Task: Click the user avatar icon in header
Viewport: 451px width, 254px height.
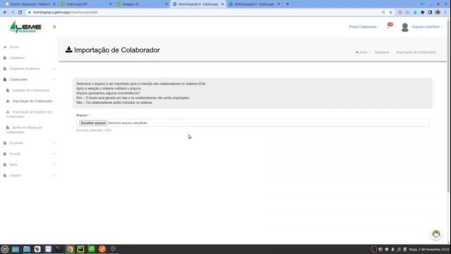Action: click(x=405, y=27)
